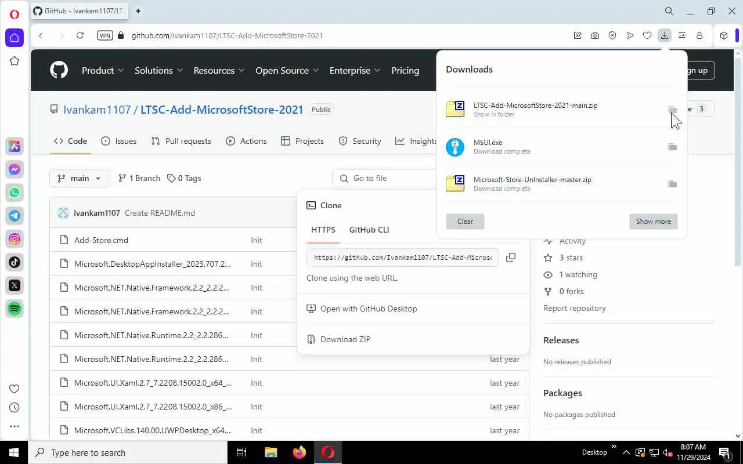
Task: Open sidebar three-dot setup menu
Action: coord(15,426)
